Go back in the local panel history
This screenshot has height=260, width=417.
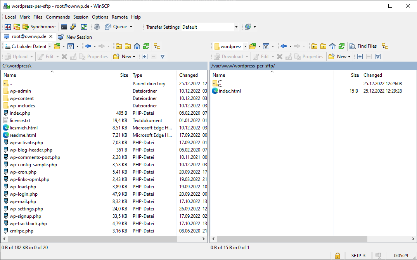pos(88,46)
